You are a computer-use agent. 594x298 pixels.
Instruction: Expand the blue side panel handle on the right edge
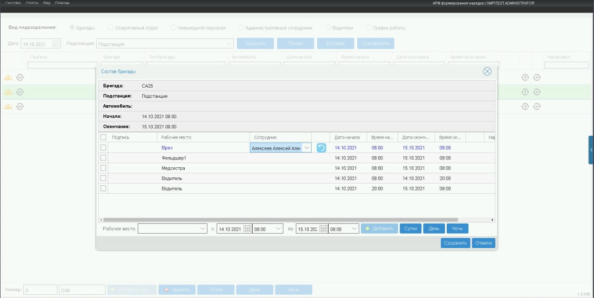point(591,150)
